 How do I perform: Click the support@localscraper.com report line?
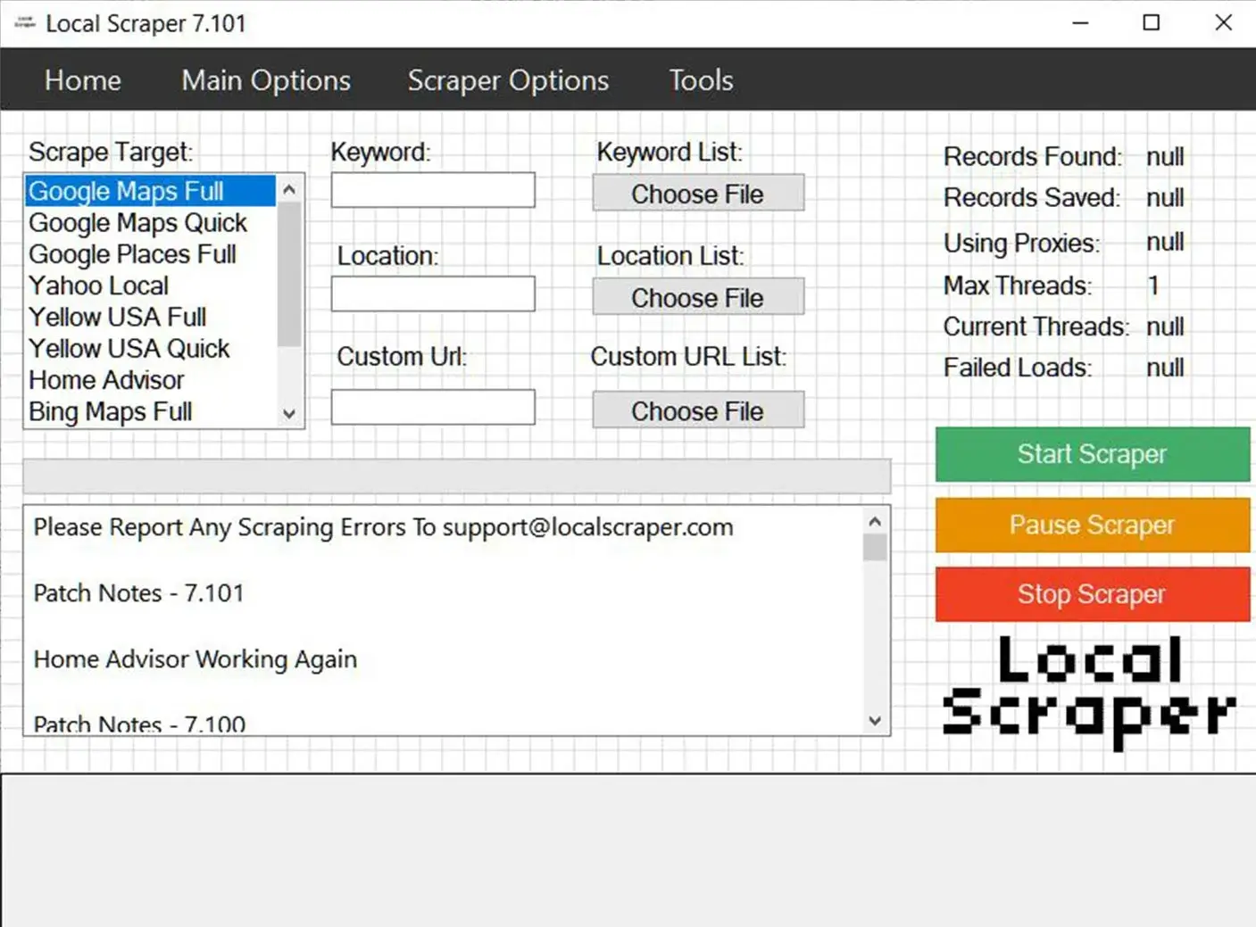pos(384,527)
